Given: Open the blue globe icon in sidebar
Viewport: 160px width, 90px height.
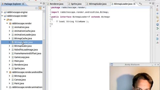Looking at the screenshot, I should point(157,13).
